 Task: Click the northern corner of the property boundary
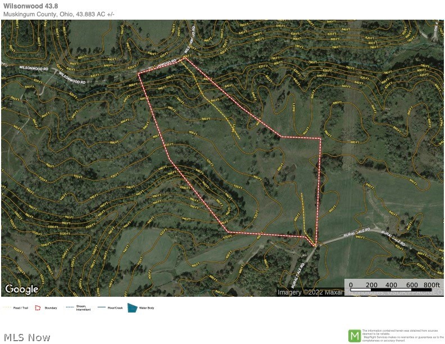(184, 58)
